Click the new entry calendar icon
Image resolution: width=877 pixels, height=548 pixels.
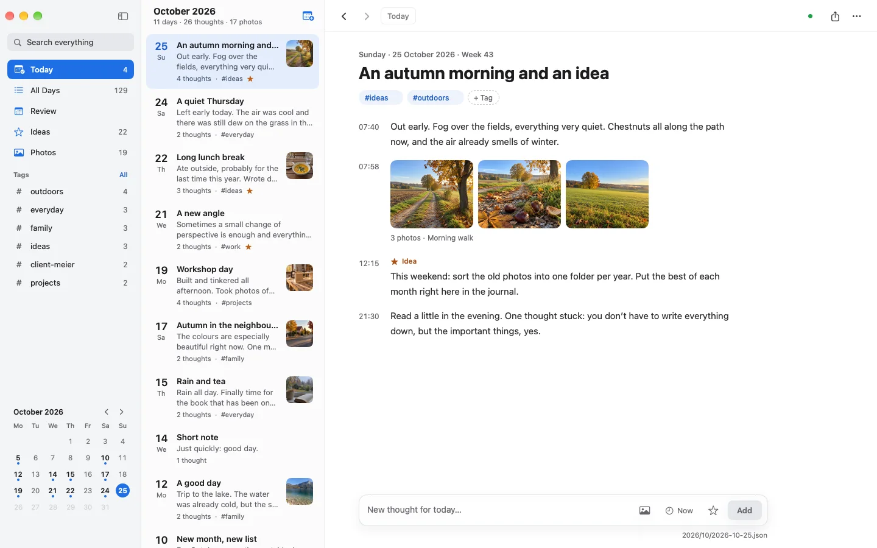pyautogui.click(x=308, y=16)
